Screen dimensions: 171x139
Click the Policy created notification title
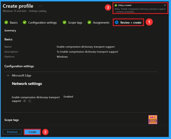tap(125, 5)
